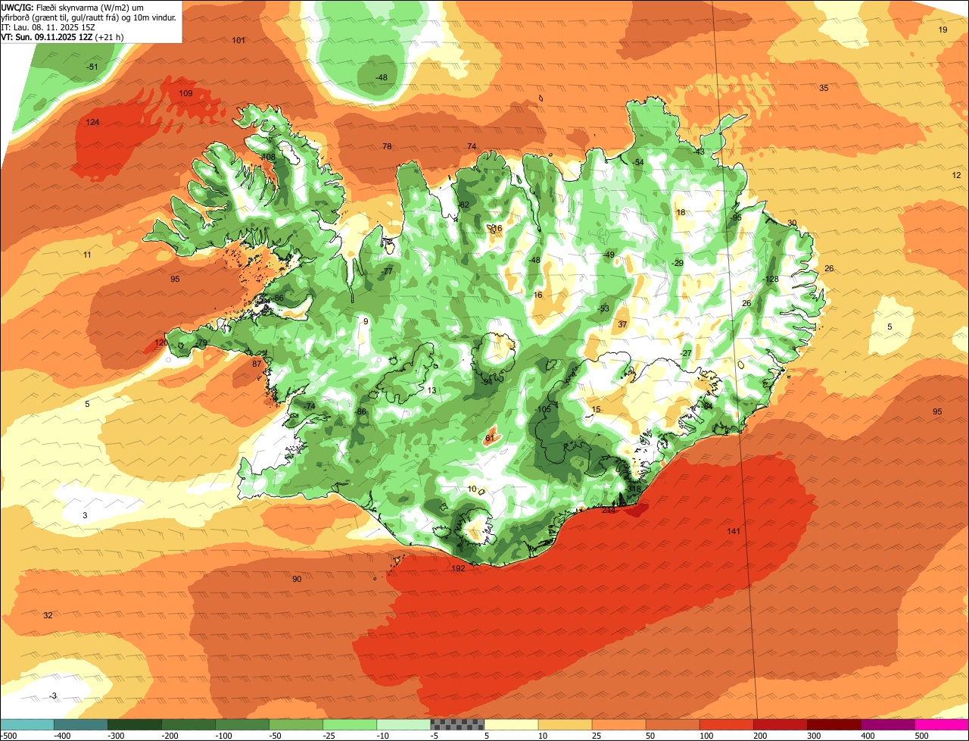Click the map value '87'
Screen dimensions: 969x741
click(x=257, y=364)
